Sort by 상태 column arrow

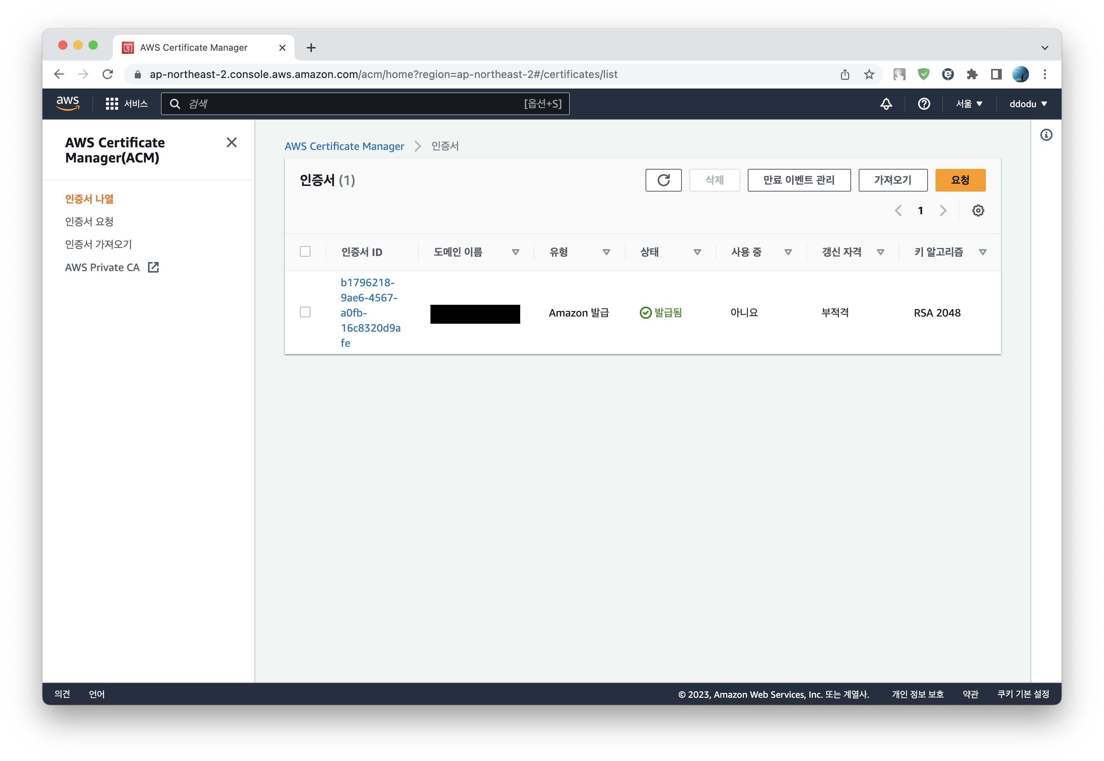coord(697,252)
